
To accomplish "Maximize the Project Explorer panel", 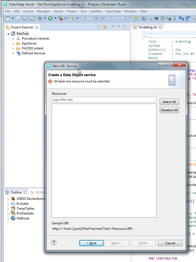I will coord(125,27).
